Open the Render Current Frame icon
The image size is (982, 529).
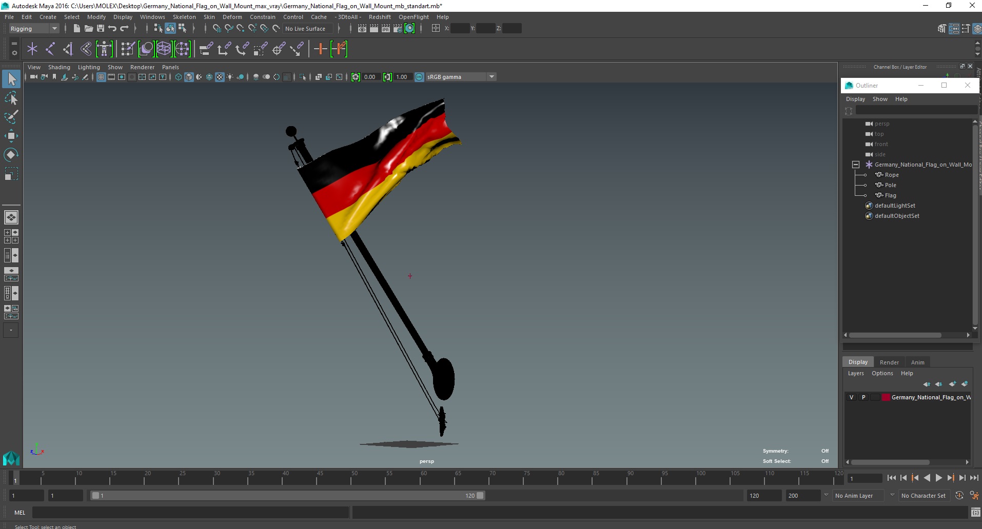tap(374, 29)
